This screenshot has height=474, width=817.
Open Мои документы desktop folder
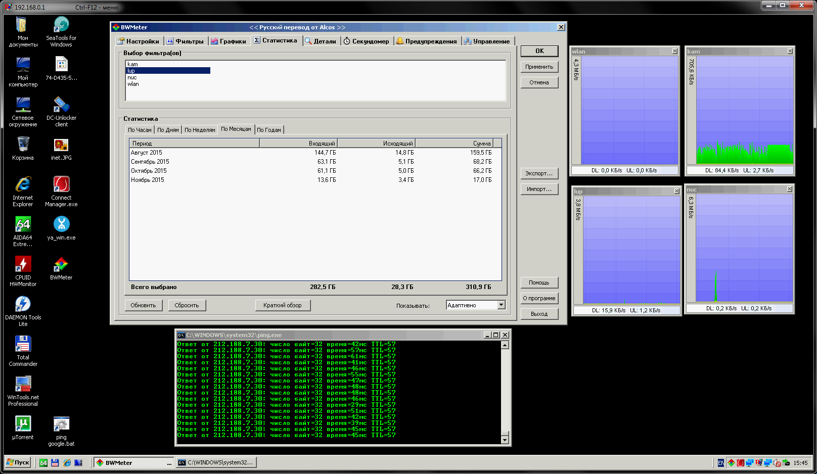click(x=23, y=32)
